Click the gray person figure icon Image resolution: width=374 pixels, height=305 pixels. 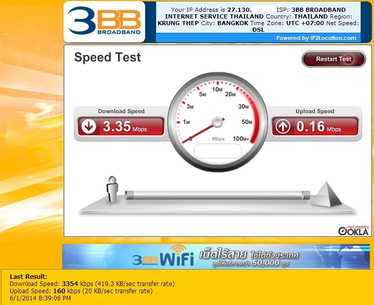click(112, 189)
